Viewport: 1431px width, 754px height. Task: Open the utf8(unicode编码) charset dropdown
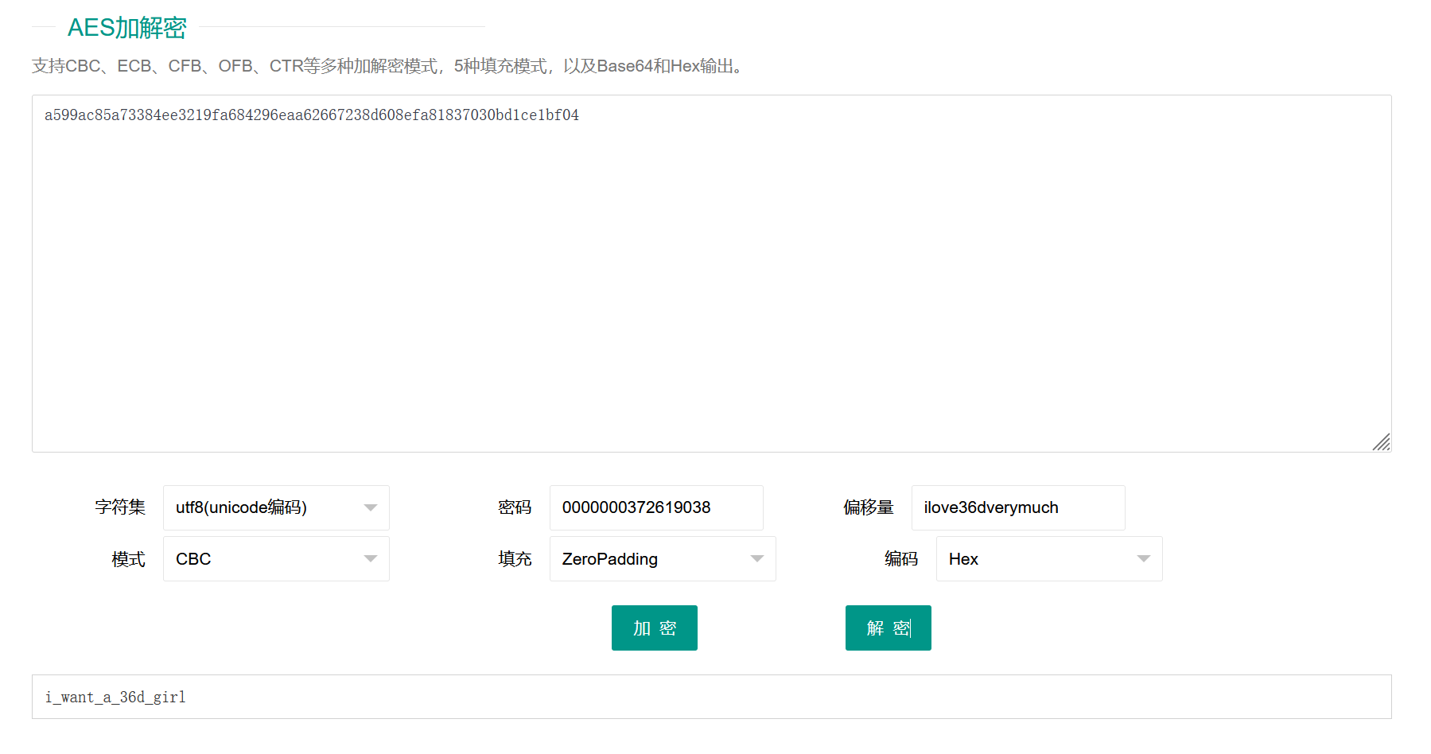coord(262,507)
